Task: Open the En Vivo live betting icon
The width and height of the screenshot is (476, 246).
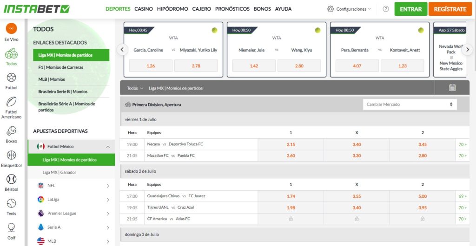Action: [11, 28]
